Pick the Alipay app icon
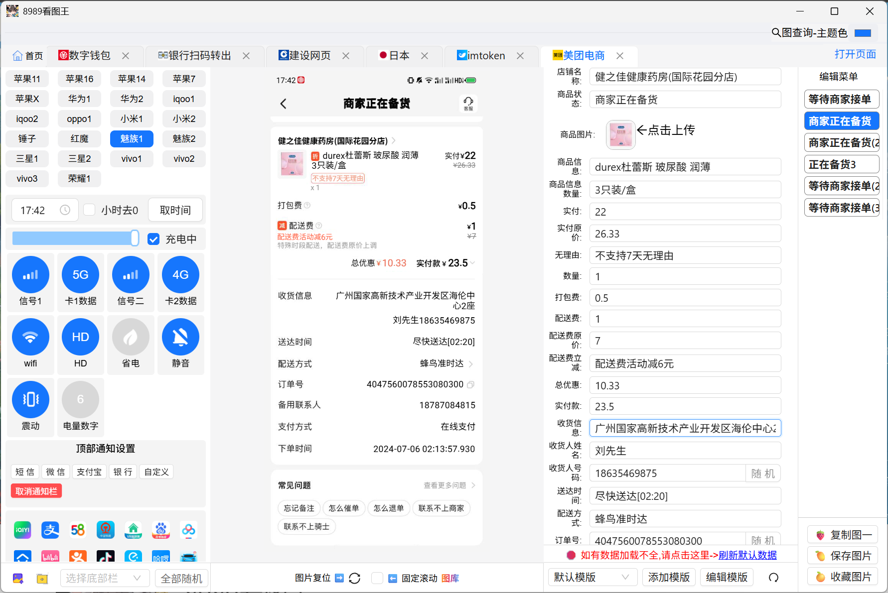This screenshot has height=593, width=888. click(50, 530)
